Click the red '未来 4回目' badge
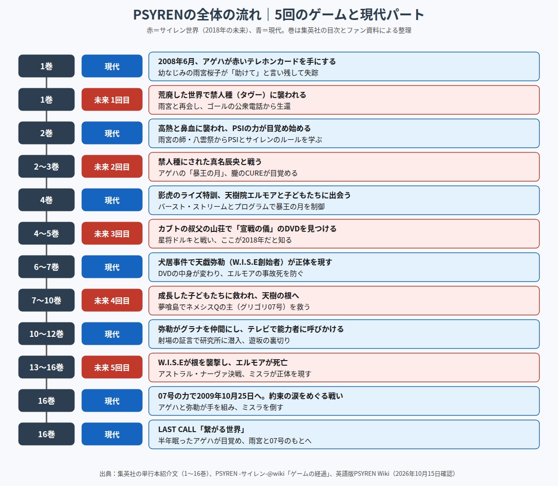Viewport: 558px width, 486px height. click(x=112, y=300)
